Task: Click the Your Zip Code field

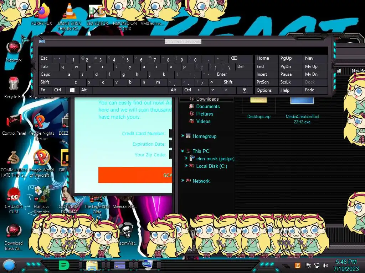Action: [x=171, y=155]
